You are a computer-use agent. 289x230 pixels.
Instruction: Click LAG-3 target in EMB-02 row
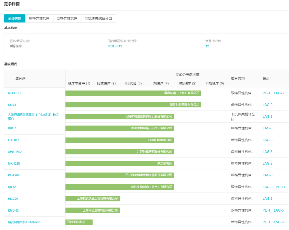click(279, 210)
